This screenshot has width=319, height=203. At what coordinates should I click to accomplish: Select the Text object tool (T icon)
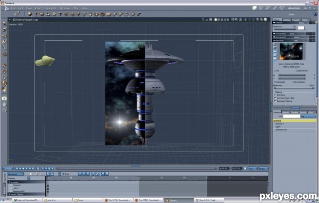(60, 14)
